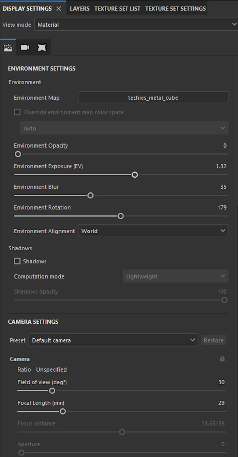
Task: Go to Texture Set Settings tab
Action: click(x=175, y=8)
